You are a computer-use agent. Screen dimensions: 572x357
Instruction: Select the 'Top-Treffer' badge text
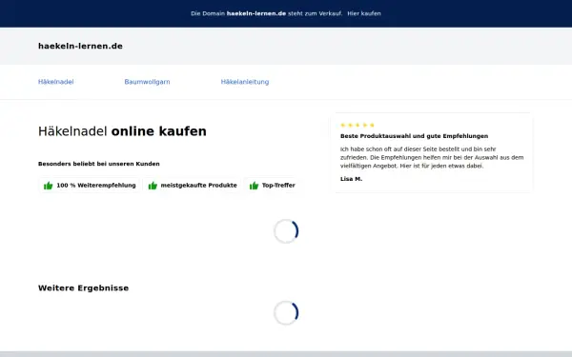coord(278,186)
